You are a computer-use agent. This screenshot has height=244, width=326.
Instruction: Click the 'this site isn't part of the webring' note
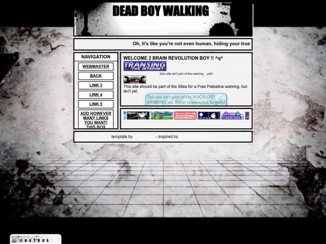187,74
